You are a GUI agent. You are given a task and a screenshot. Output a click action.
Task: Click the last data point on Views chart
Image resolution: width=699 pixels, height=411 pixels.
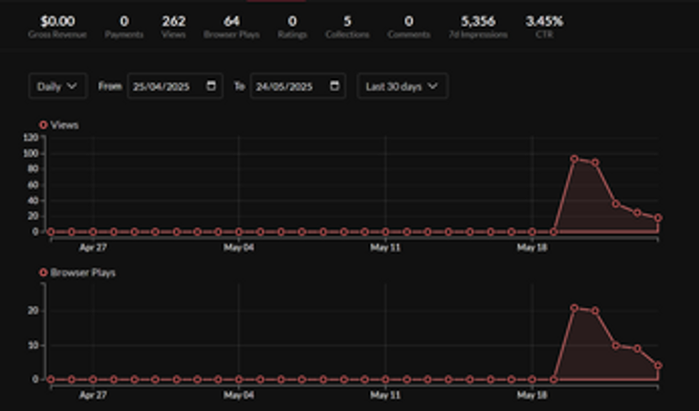click(658, 218)
